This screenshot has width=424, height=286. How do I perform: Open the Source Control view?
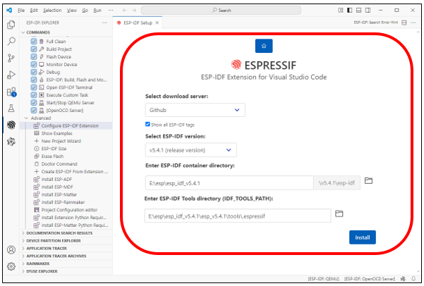pyautogui.click(x=11, y=58)
